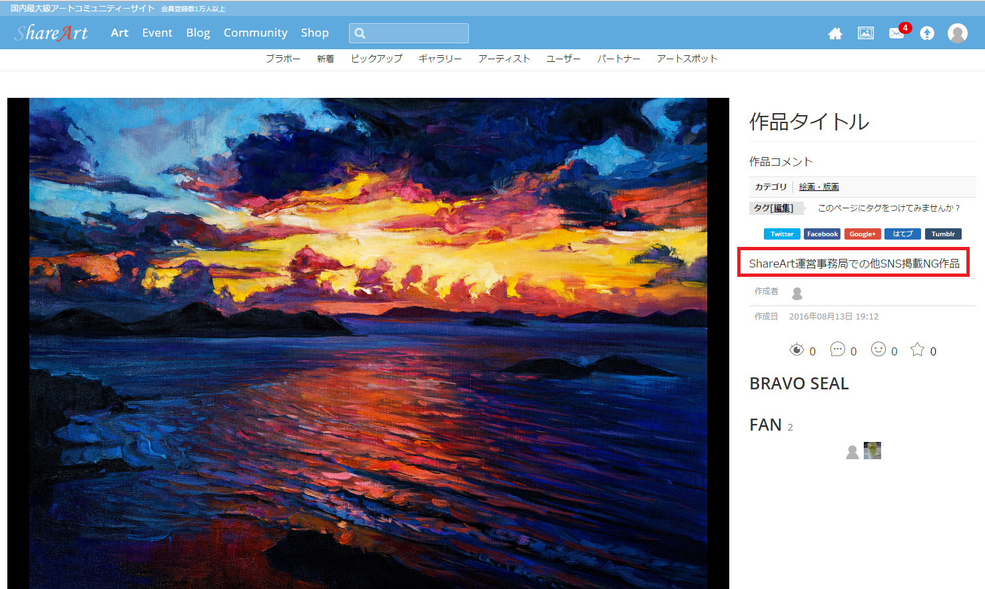The image size is (985, 589).
Task: Open the Blog menu
Action: pyautogui.click(x=198, y=33)
